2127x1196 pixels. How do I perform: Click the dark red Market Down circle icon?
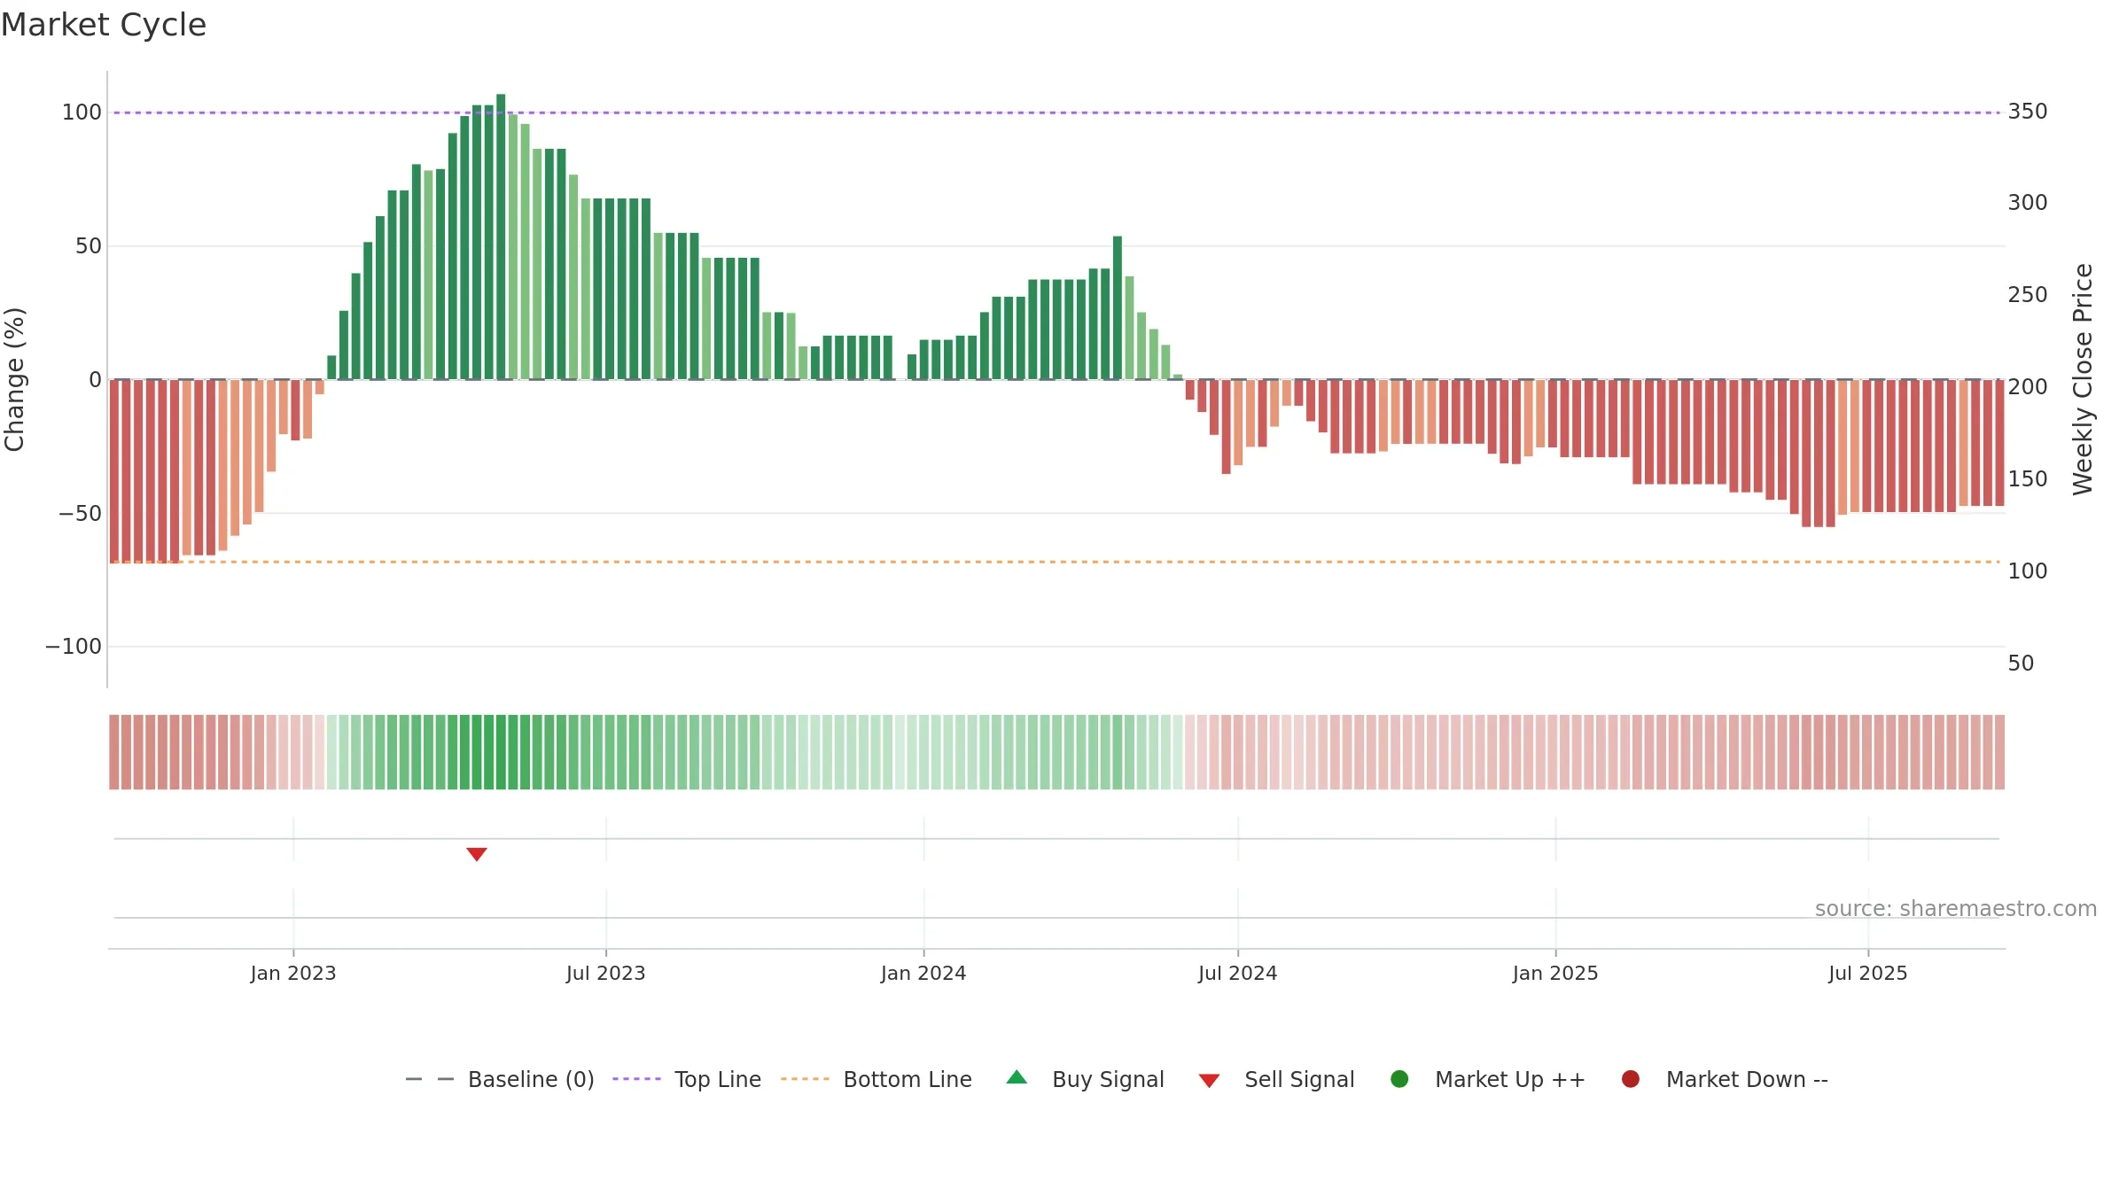(x=1630, y=1079)
